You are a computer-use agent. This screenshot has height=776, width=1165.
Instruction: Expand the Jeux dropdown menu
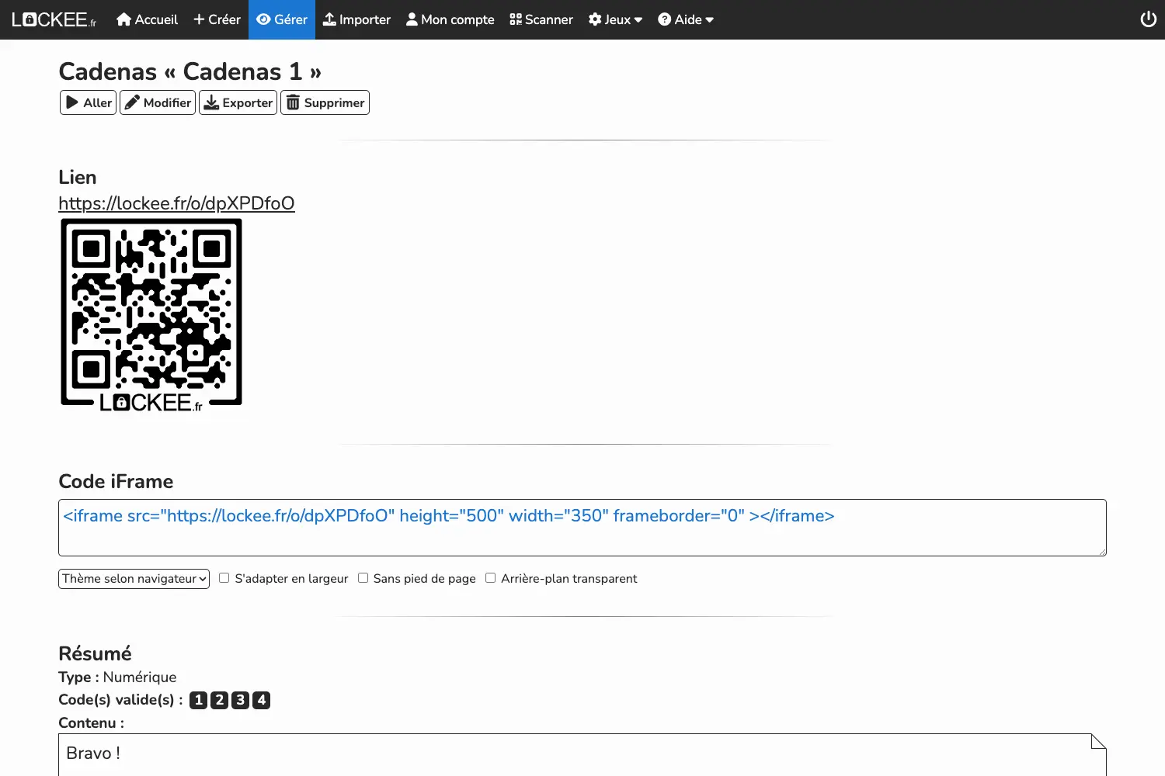click(x=615, y=19)
